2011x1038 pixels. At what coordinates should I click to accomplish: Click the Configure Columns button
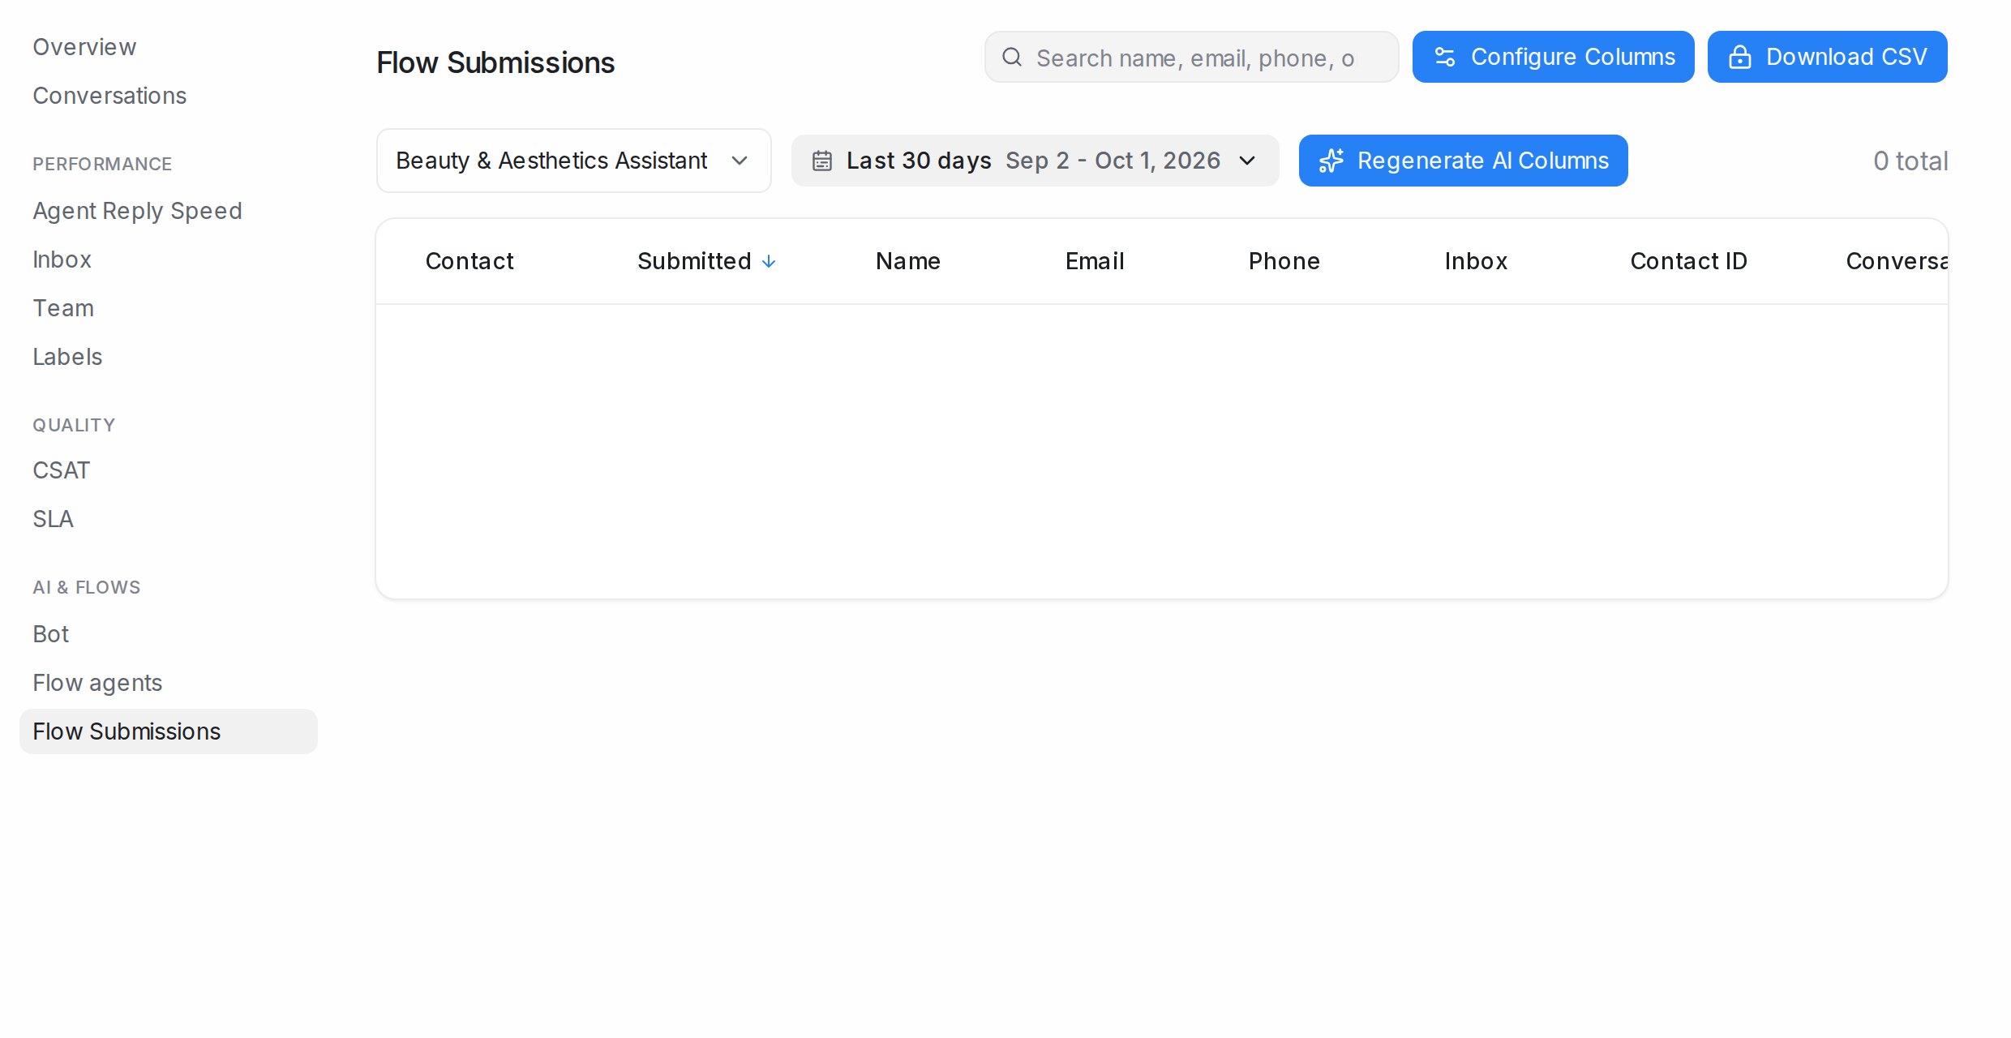(1553, 57)
